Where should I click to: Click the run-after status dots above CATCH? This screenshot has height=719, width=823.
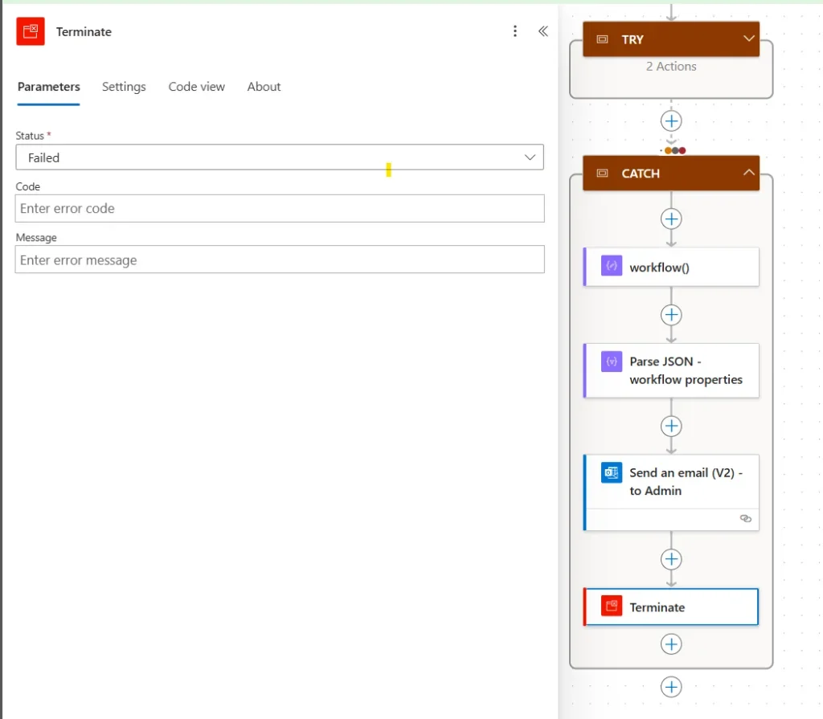(675, 150)
